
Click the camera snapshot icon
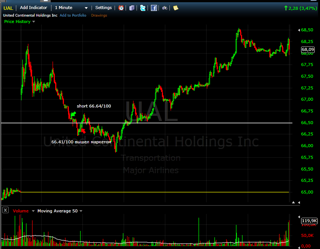coord(165,8)
